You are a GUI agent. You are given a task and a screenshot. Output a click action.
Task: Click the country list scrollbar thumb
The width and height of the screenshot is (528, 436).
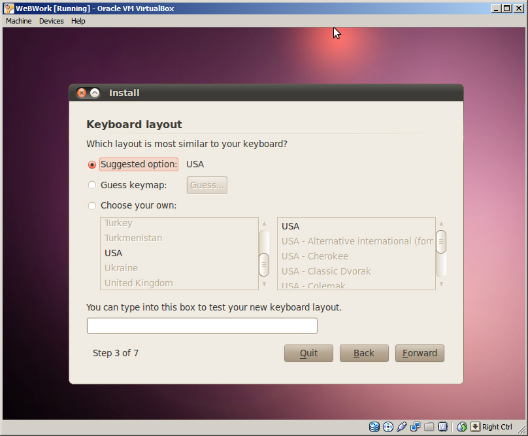click(264, 265)
